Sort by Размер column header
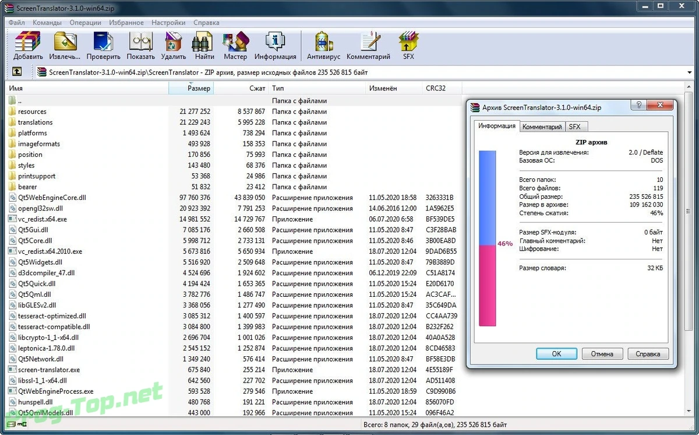The width and height of the screenshot is (699, 435). 191,88
